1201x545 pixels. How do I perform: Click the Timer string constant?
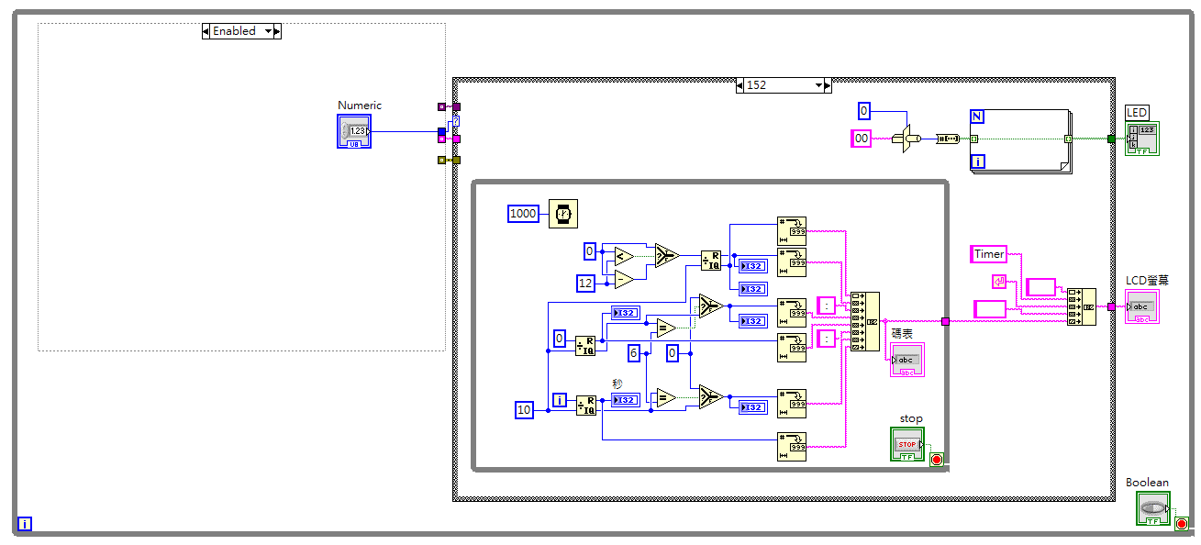pyautogui.click(x=989, y=253)
